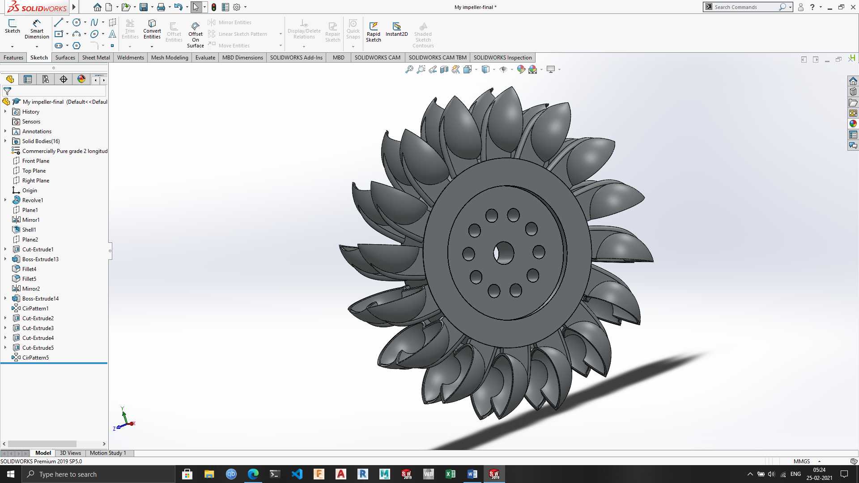The height and width of the screenshot is (483, 859).
Task: Click the Instant2D icon
Action: coord(396,30)
